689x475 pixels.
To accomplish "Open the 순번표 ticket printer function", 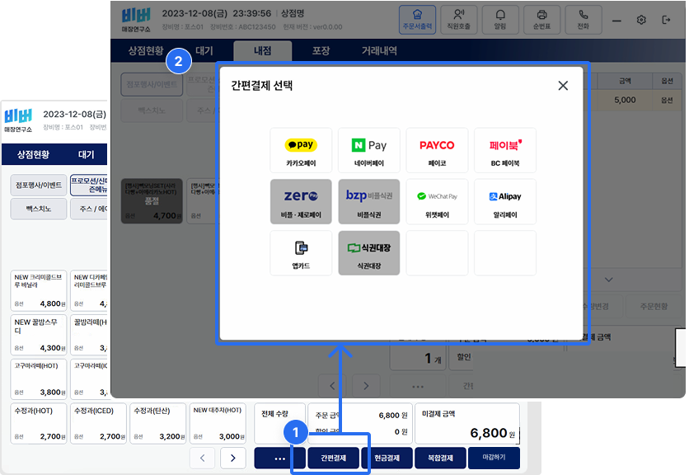I will pyautogui.click(x=543, y=18).
